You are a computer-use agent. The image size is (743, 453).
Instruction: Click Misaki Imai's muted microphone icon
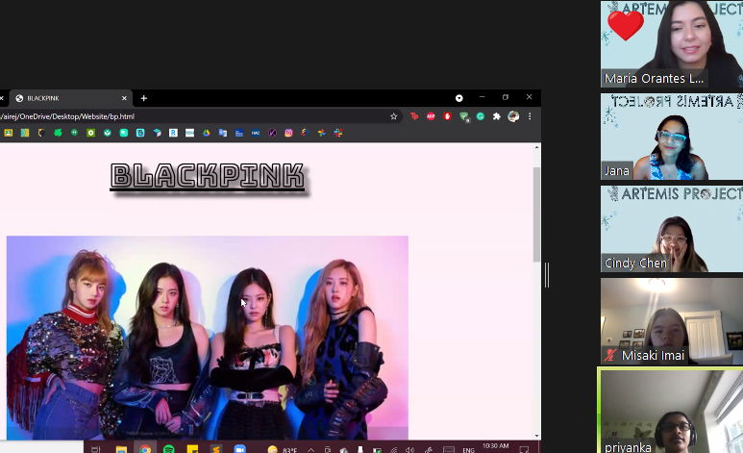pos(610,355)
